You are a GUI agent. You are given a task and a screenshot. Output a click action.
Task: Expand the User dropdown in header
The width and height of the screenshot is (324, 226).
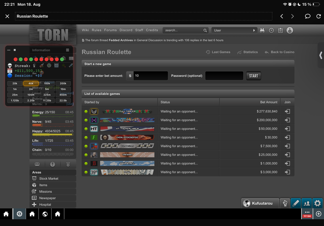(x=234, y=30)
